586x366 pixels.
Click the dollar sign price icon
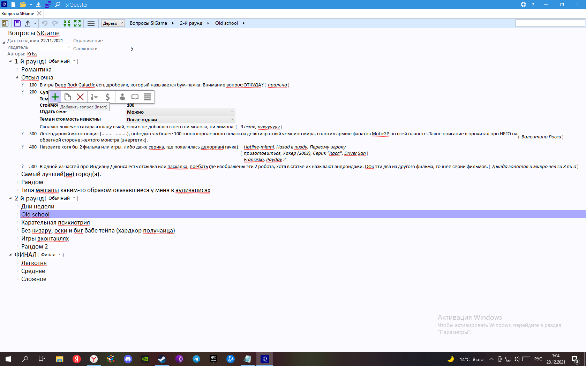(107, 97)
